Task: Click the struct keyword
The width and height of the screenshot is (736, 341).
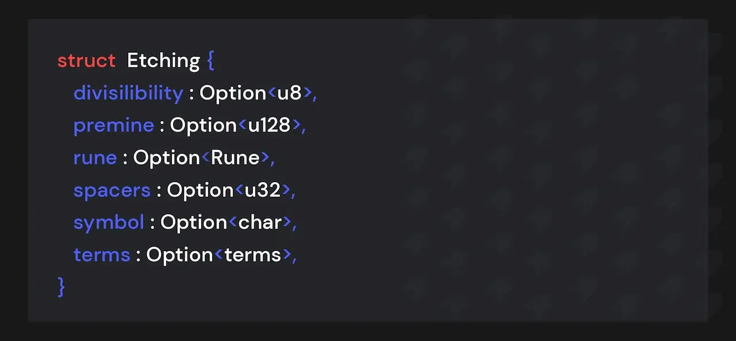Action: click(x=86, y=61)
